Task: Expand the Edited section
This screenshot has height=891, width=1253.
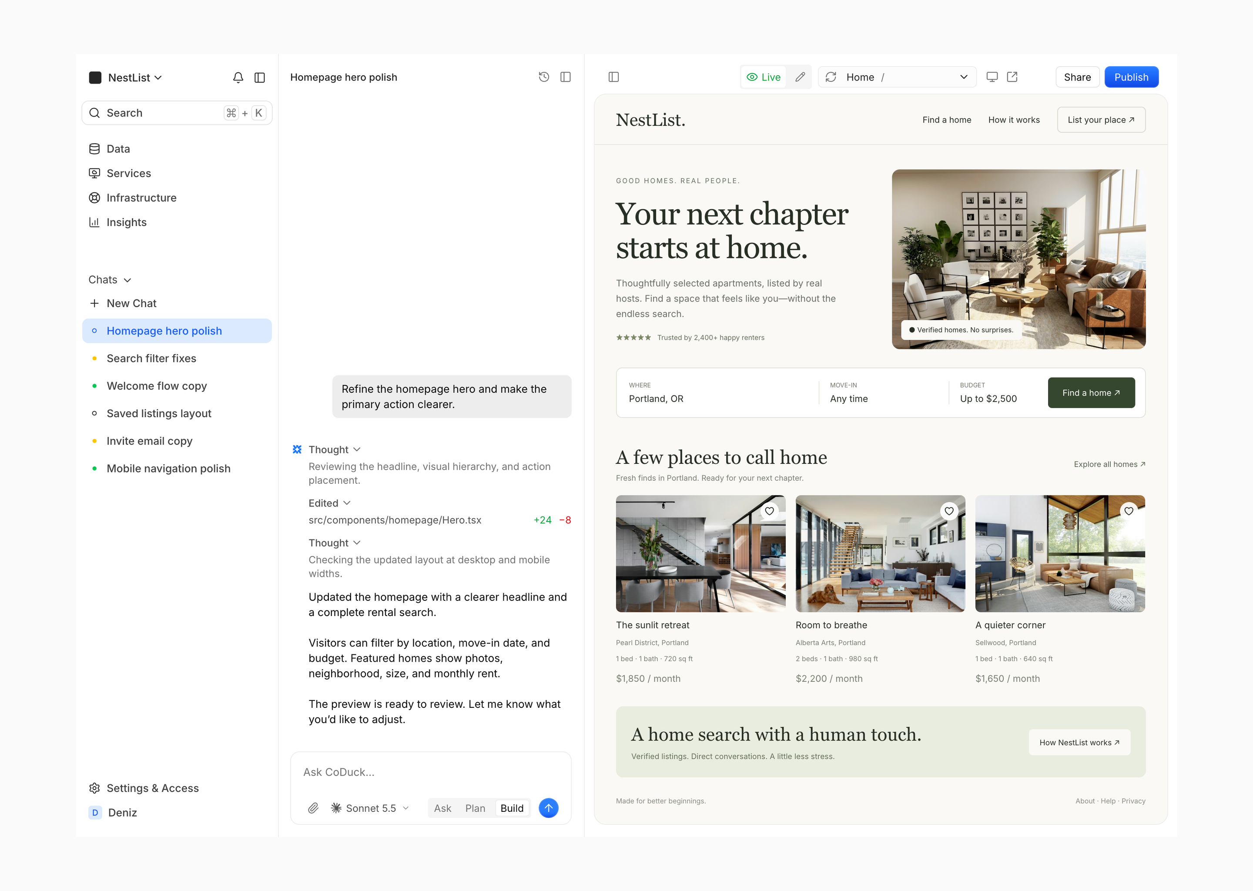Action: [329, 503]
